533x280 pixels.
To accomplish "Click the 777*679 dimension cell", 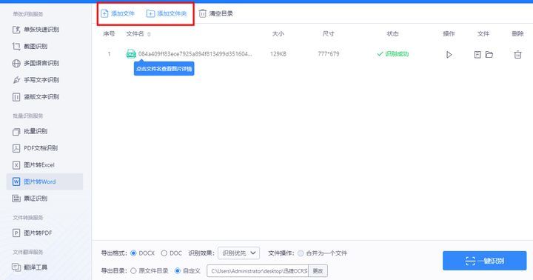I will tap(329, 54).
